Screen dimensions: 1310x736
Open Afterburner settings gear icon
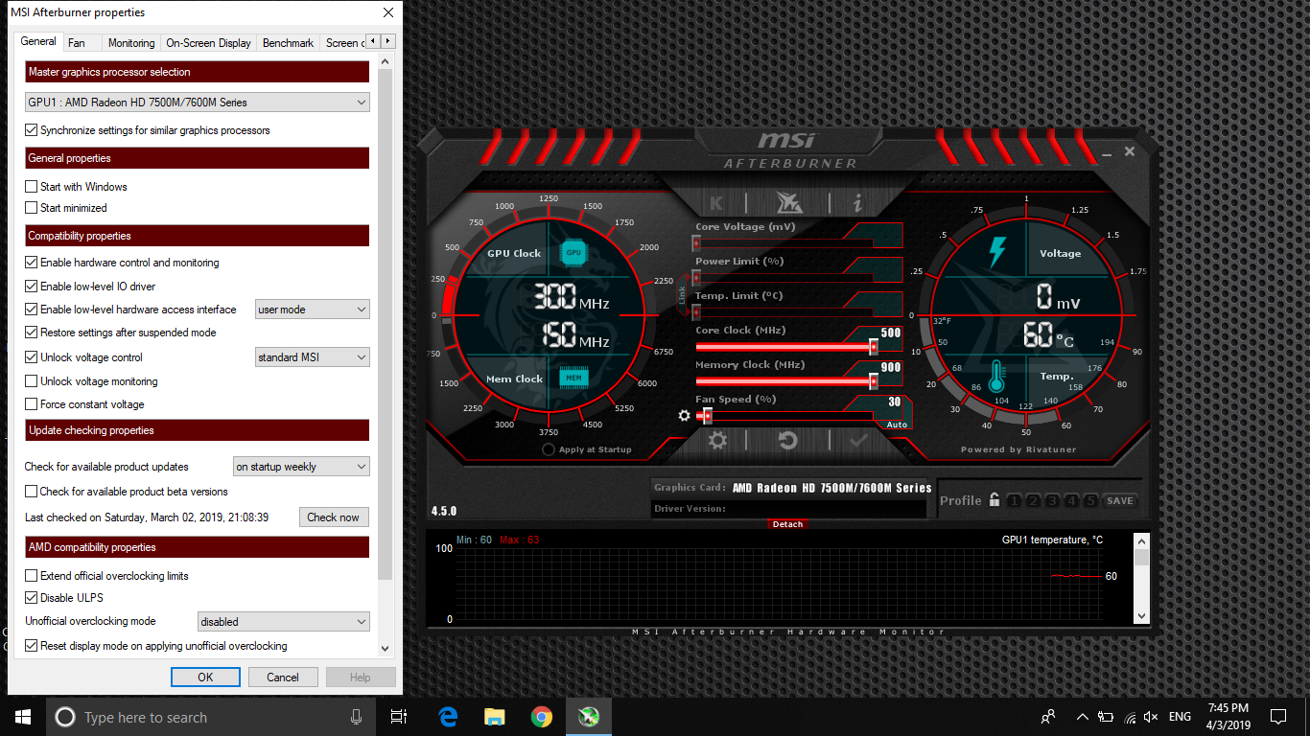click(x=717, y=440)
